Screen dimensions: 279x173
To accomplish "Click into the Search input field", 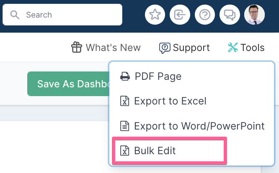I will click(62, 15).
